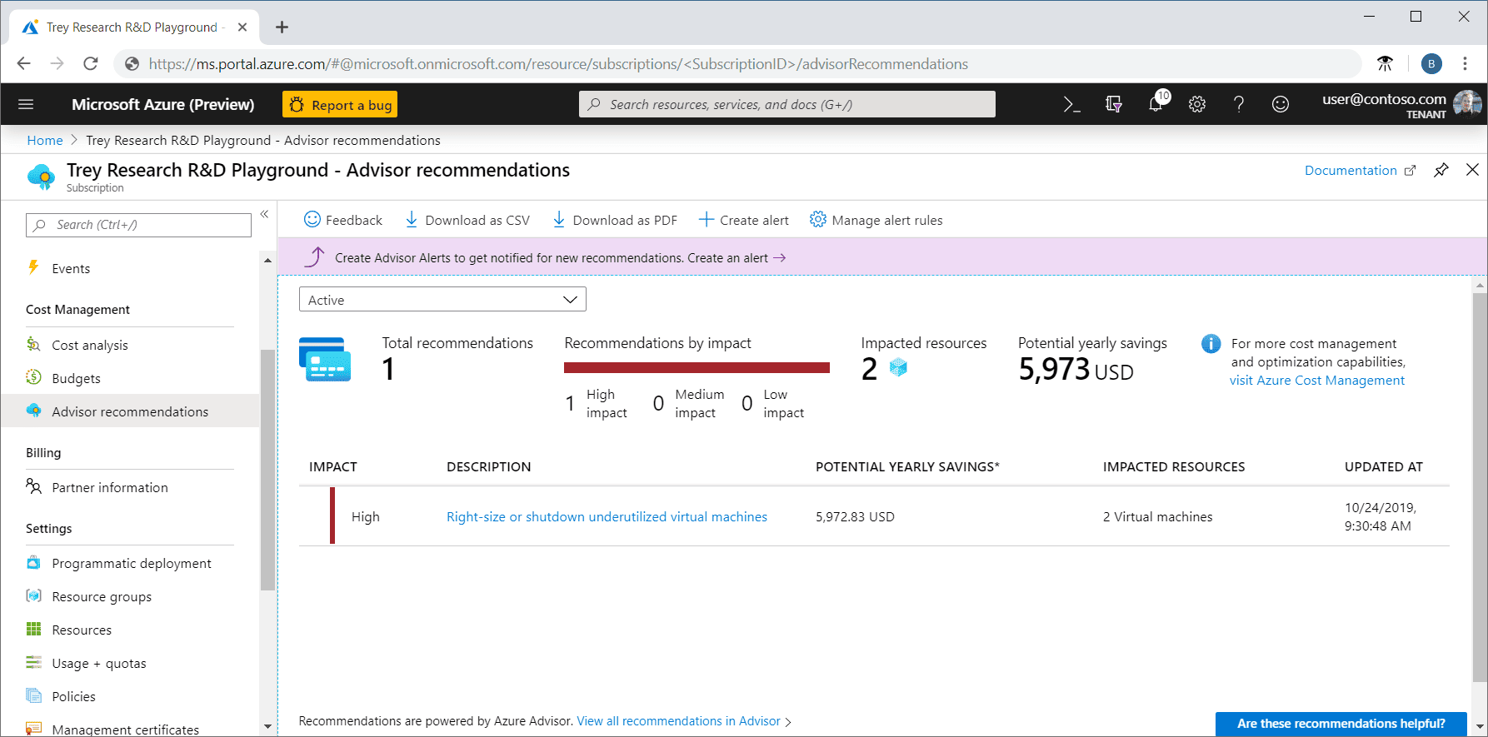Download recommendations as CSV

click(x=467, y=220)
